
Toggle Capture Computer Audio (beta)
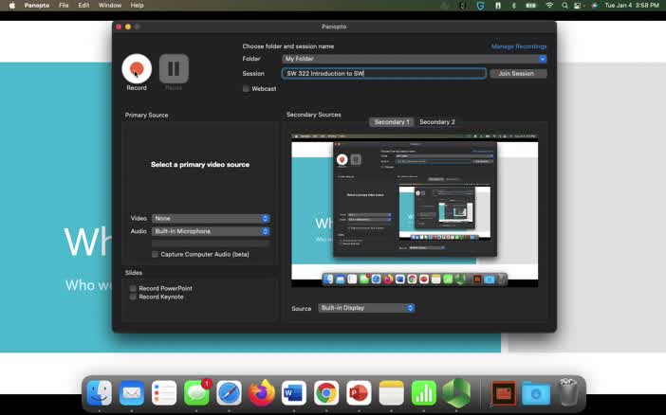[x=156, y=254]
